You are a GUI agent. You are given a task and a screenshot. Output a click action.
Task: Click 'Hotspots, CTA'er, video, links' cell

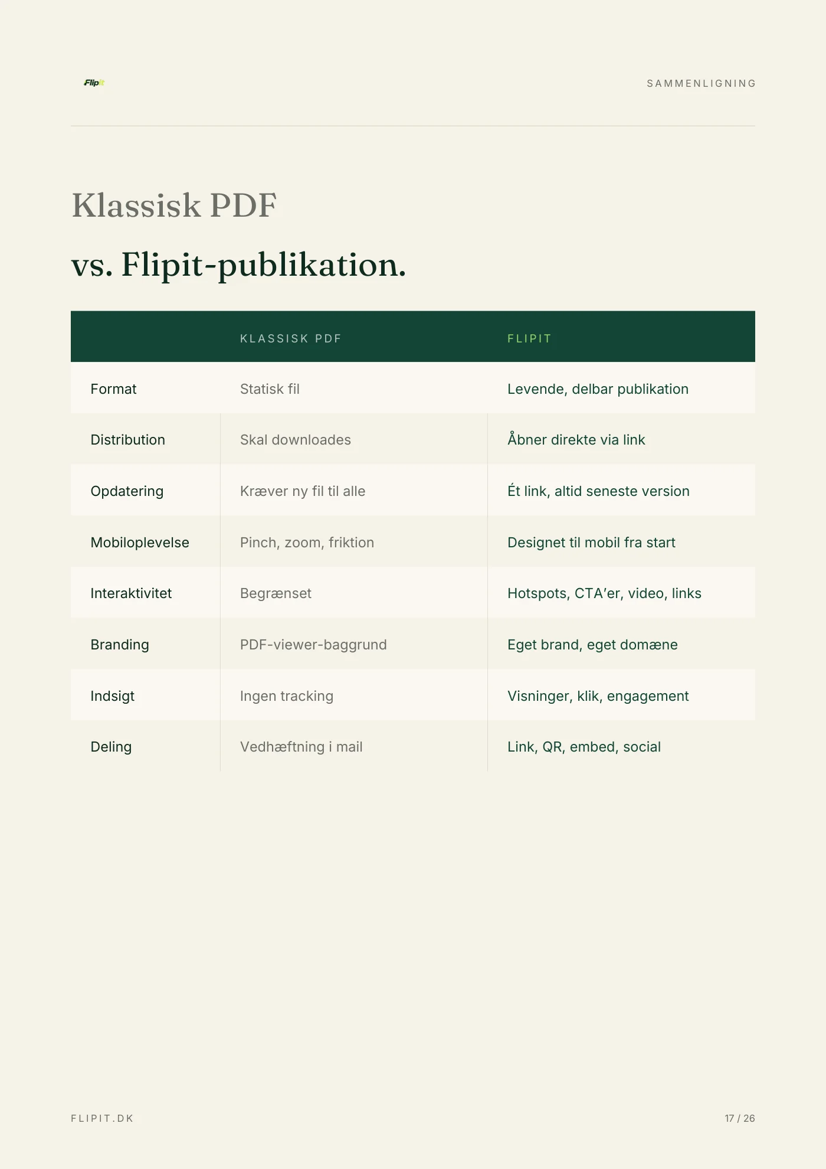604,593
